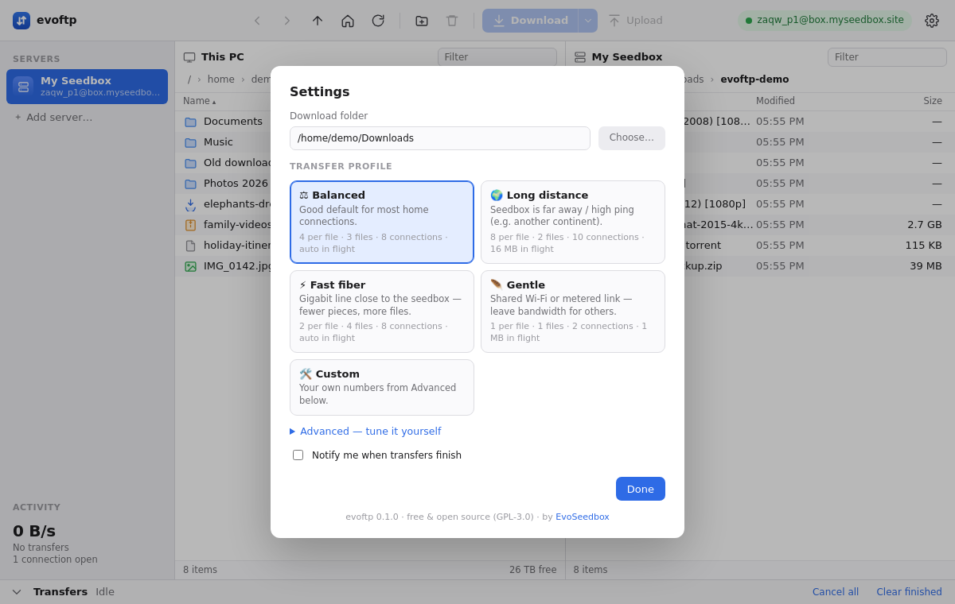This screenshot has width=955, height=604.
Task: Open the Download button dropdown arrow
Action: 588,21
